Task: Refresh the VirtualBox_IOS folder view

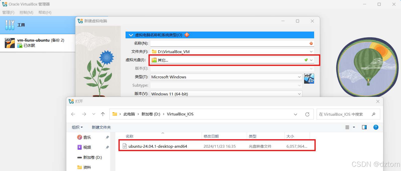Action: pos(307,114)
